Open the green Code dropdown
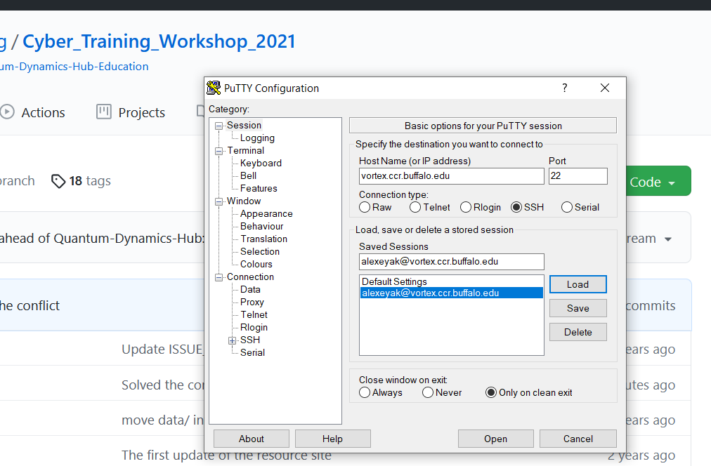 coord(653,182)
